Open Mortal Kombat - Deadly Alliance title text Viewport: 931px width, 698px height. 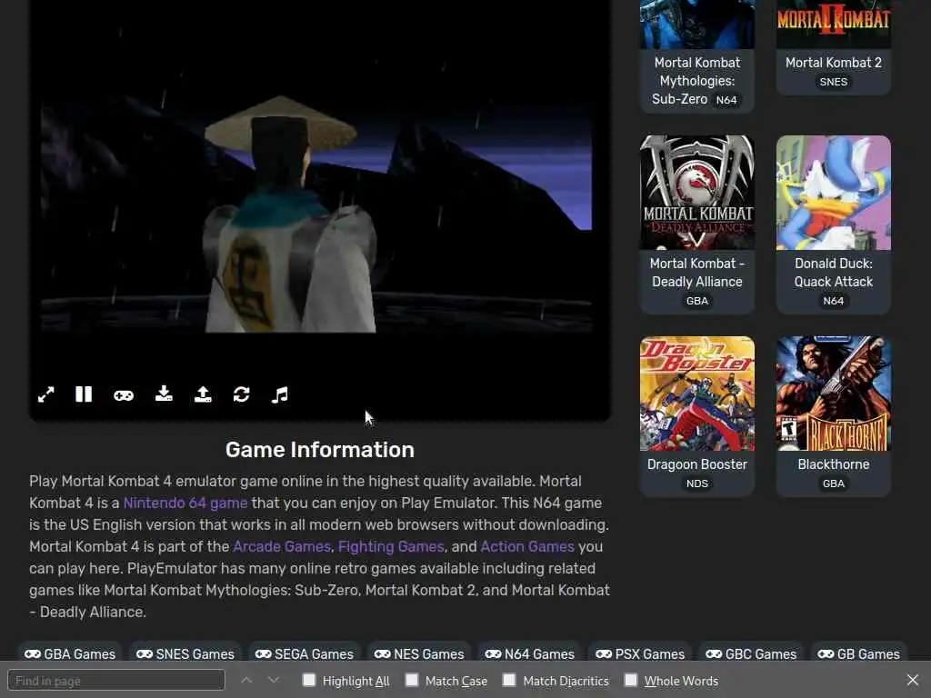click(697, 273)
